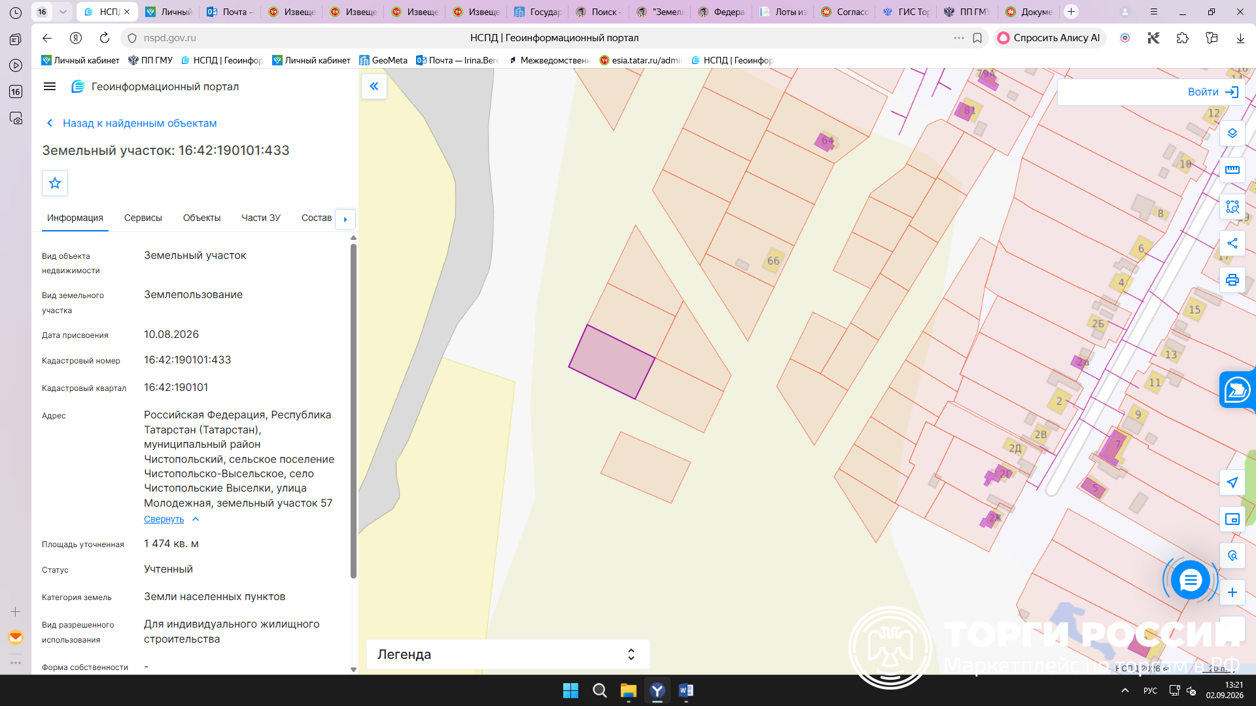Open browser extensions puzzle icon
1256x706 pixels.
click(x=1183, y=38)
